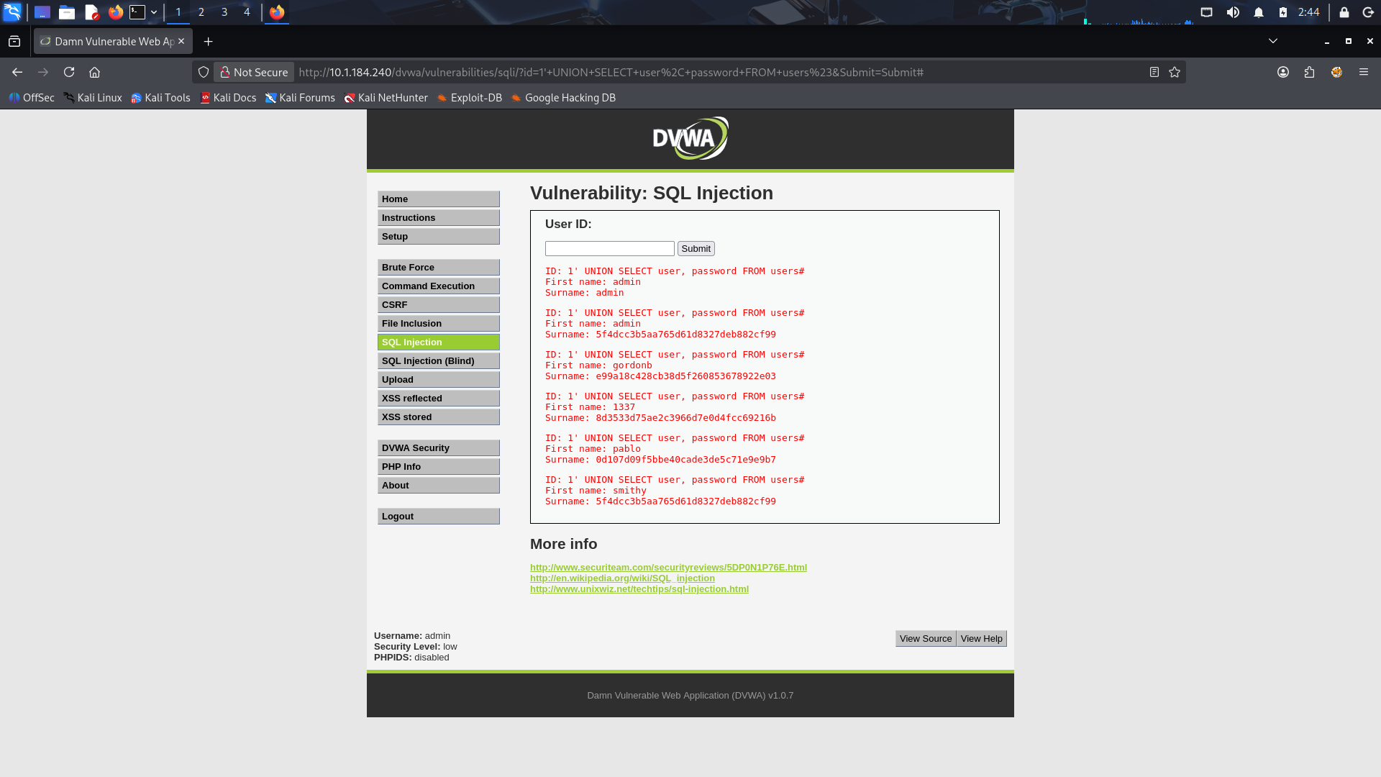Launch the text editor icon in taskbar
The height and width of the screenshot is (777, 1381).
point(91,12)
